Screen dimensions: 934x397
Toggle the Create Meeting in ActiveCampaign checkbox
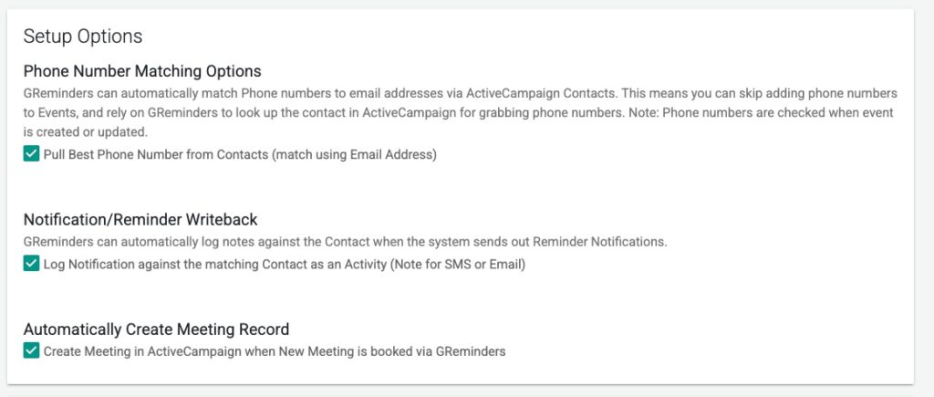pyautogui.click(x=32, y=350)
